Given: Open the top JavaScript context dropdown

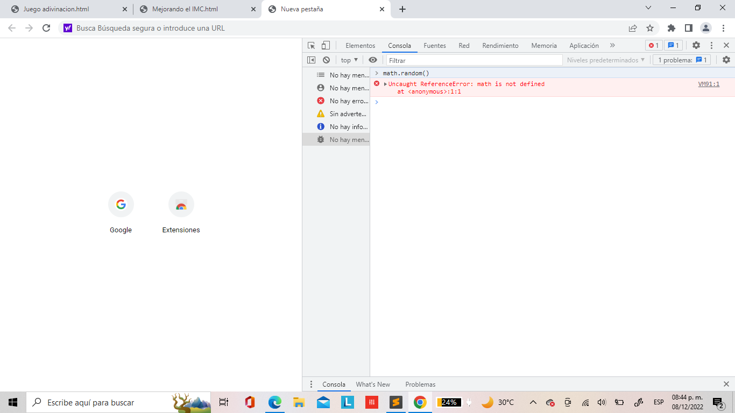Looking at the screenshot, I should [349, 60].
